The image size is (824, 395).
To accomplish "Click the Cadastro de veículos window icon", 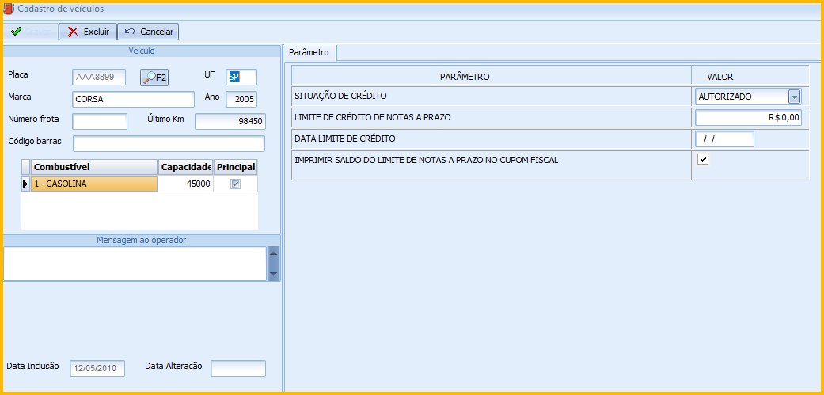I will coord(9,9).
